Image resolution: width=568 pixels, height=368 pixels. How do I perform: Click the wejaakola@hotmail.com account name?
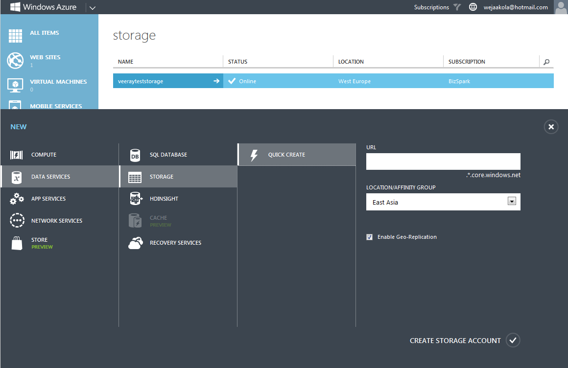point(516,7)
